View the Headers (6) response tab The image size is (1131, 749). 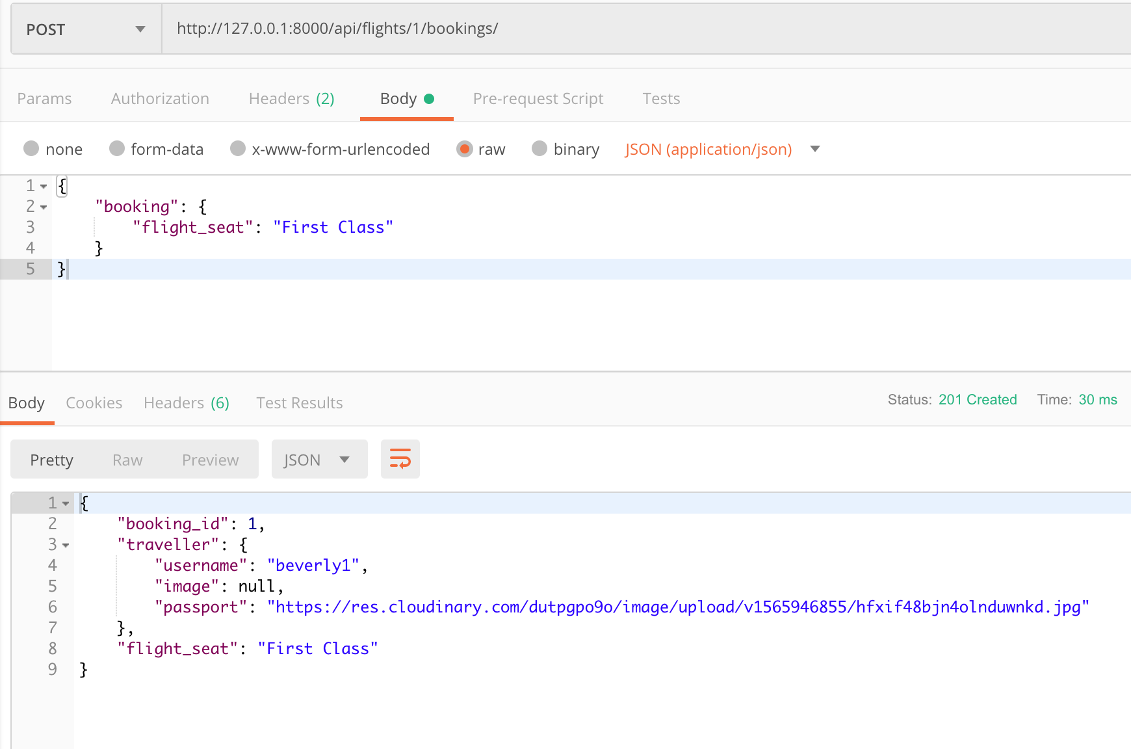[187, 402]
